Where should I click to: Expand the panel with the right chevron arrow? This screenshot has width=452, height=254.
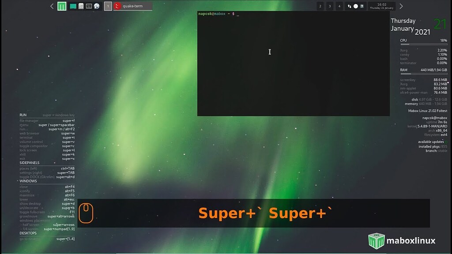401,6
